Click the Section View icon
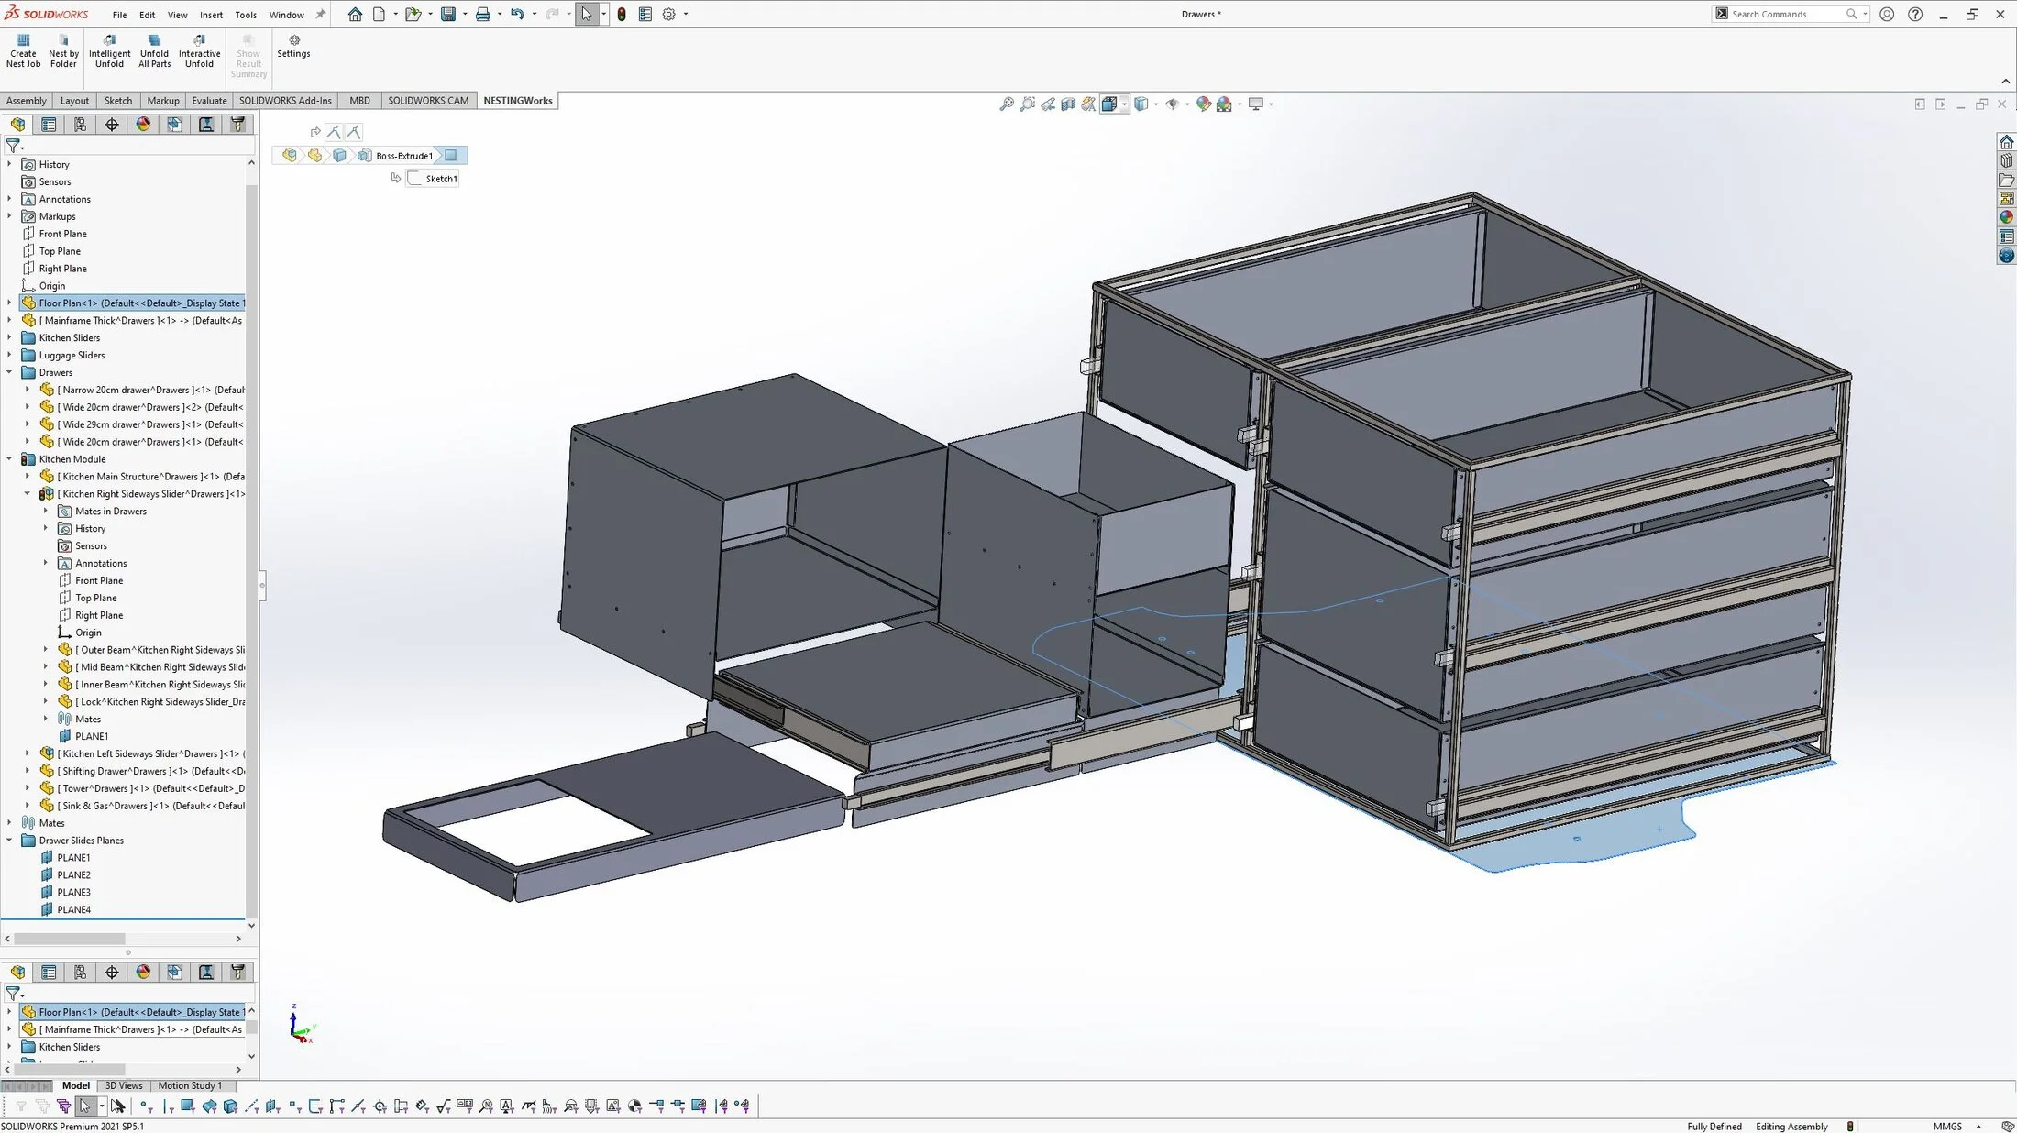The width and height of the screenshot is (2017, 1133). click(1068, 104)
